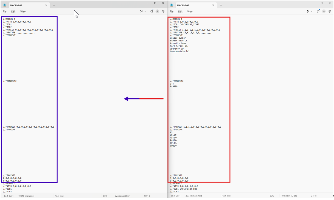Viewport: 334px width, 200px height.
Task: Open the File menu in left window
Action: (x=5, y=12)
